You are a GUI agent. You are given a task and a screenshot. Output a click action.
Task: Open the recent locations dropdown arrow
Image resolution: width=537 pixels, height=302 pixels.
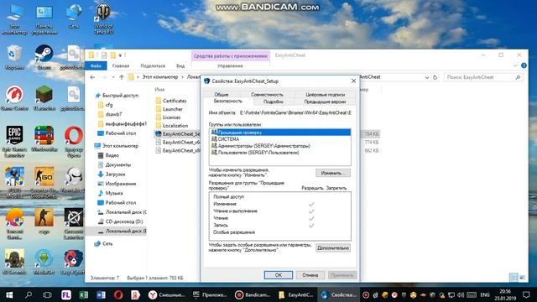tap(113, 77)
